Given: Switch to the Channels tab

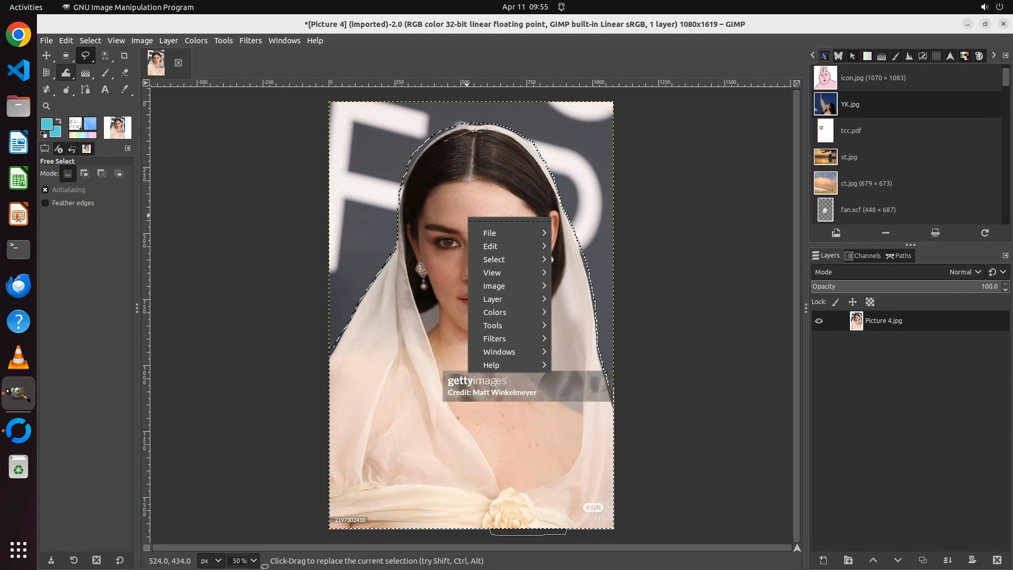Looking at the screenshot, I should point(863,256).
